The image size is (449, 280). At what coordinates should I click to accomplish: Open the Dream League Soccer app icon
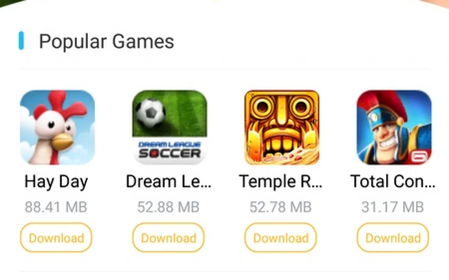pos(170,127)
